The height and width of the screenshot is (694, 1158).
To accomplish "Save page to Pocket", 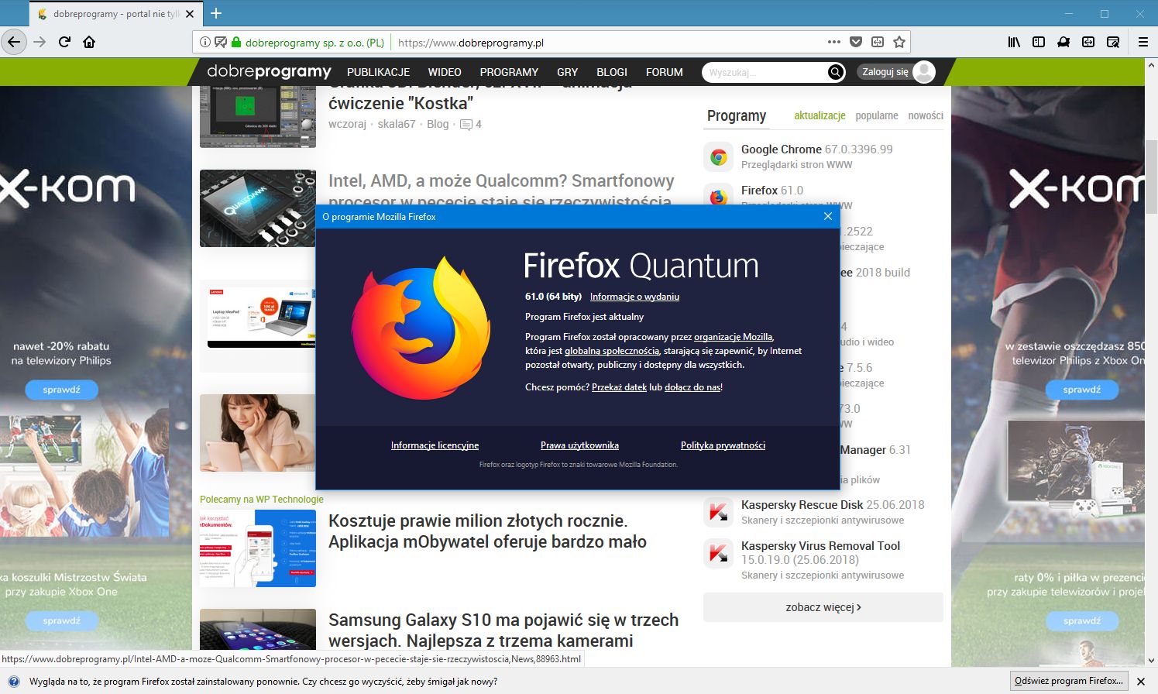I will (x=856, y=42).
